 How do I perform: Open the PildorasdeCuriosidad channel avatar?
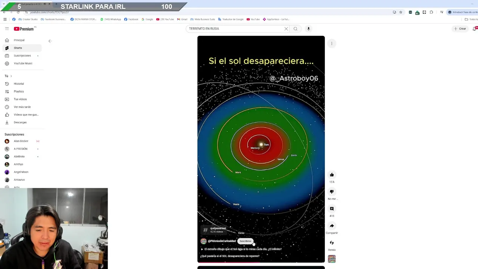pos(204,241)
